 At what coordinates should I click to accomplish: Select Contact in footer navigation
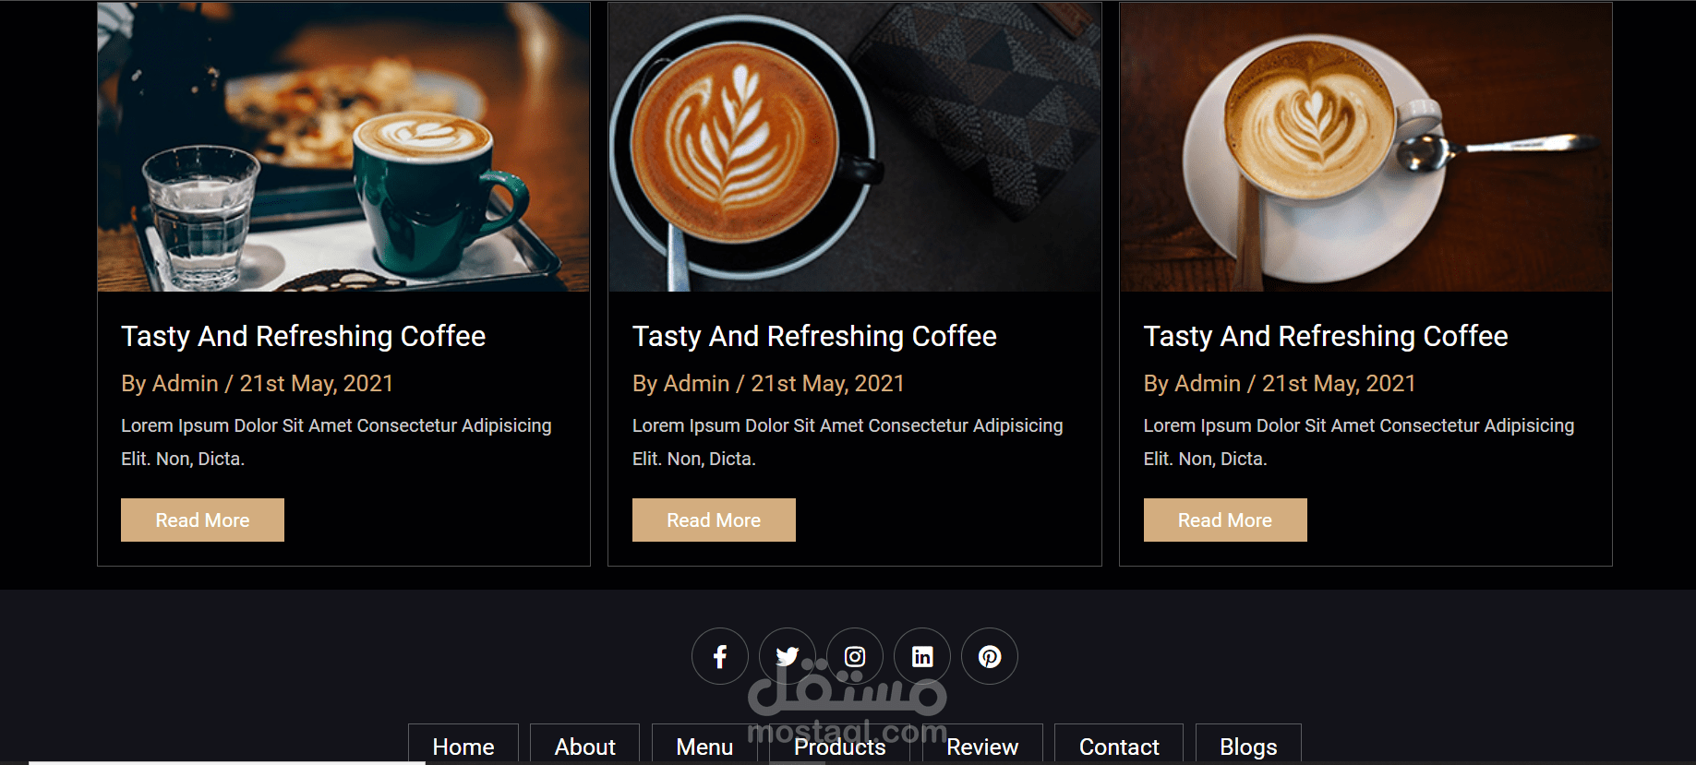[x=1119, y=746]
